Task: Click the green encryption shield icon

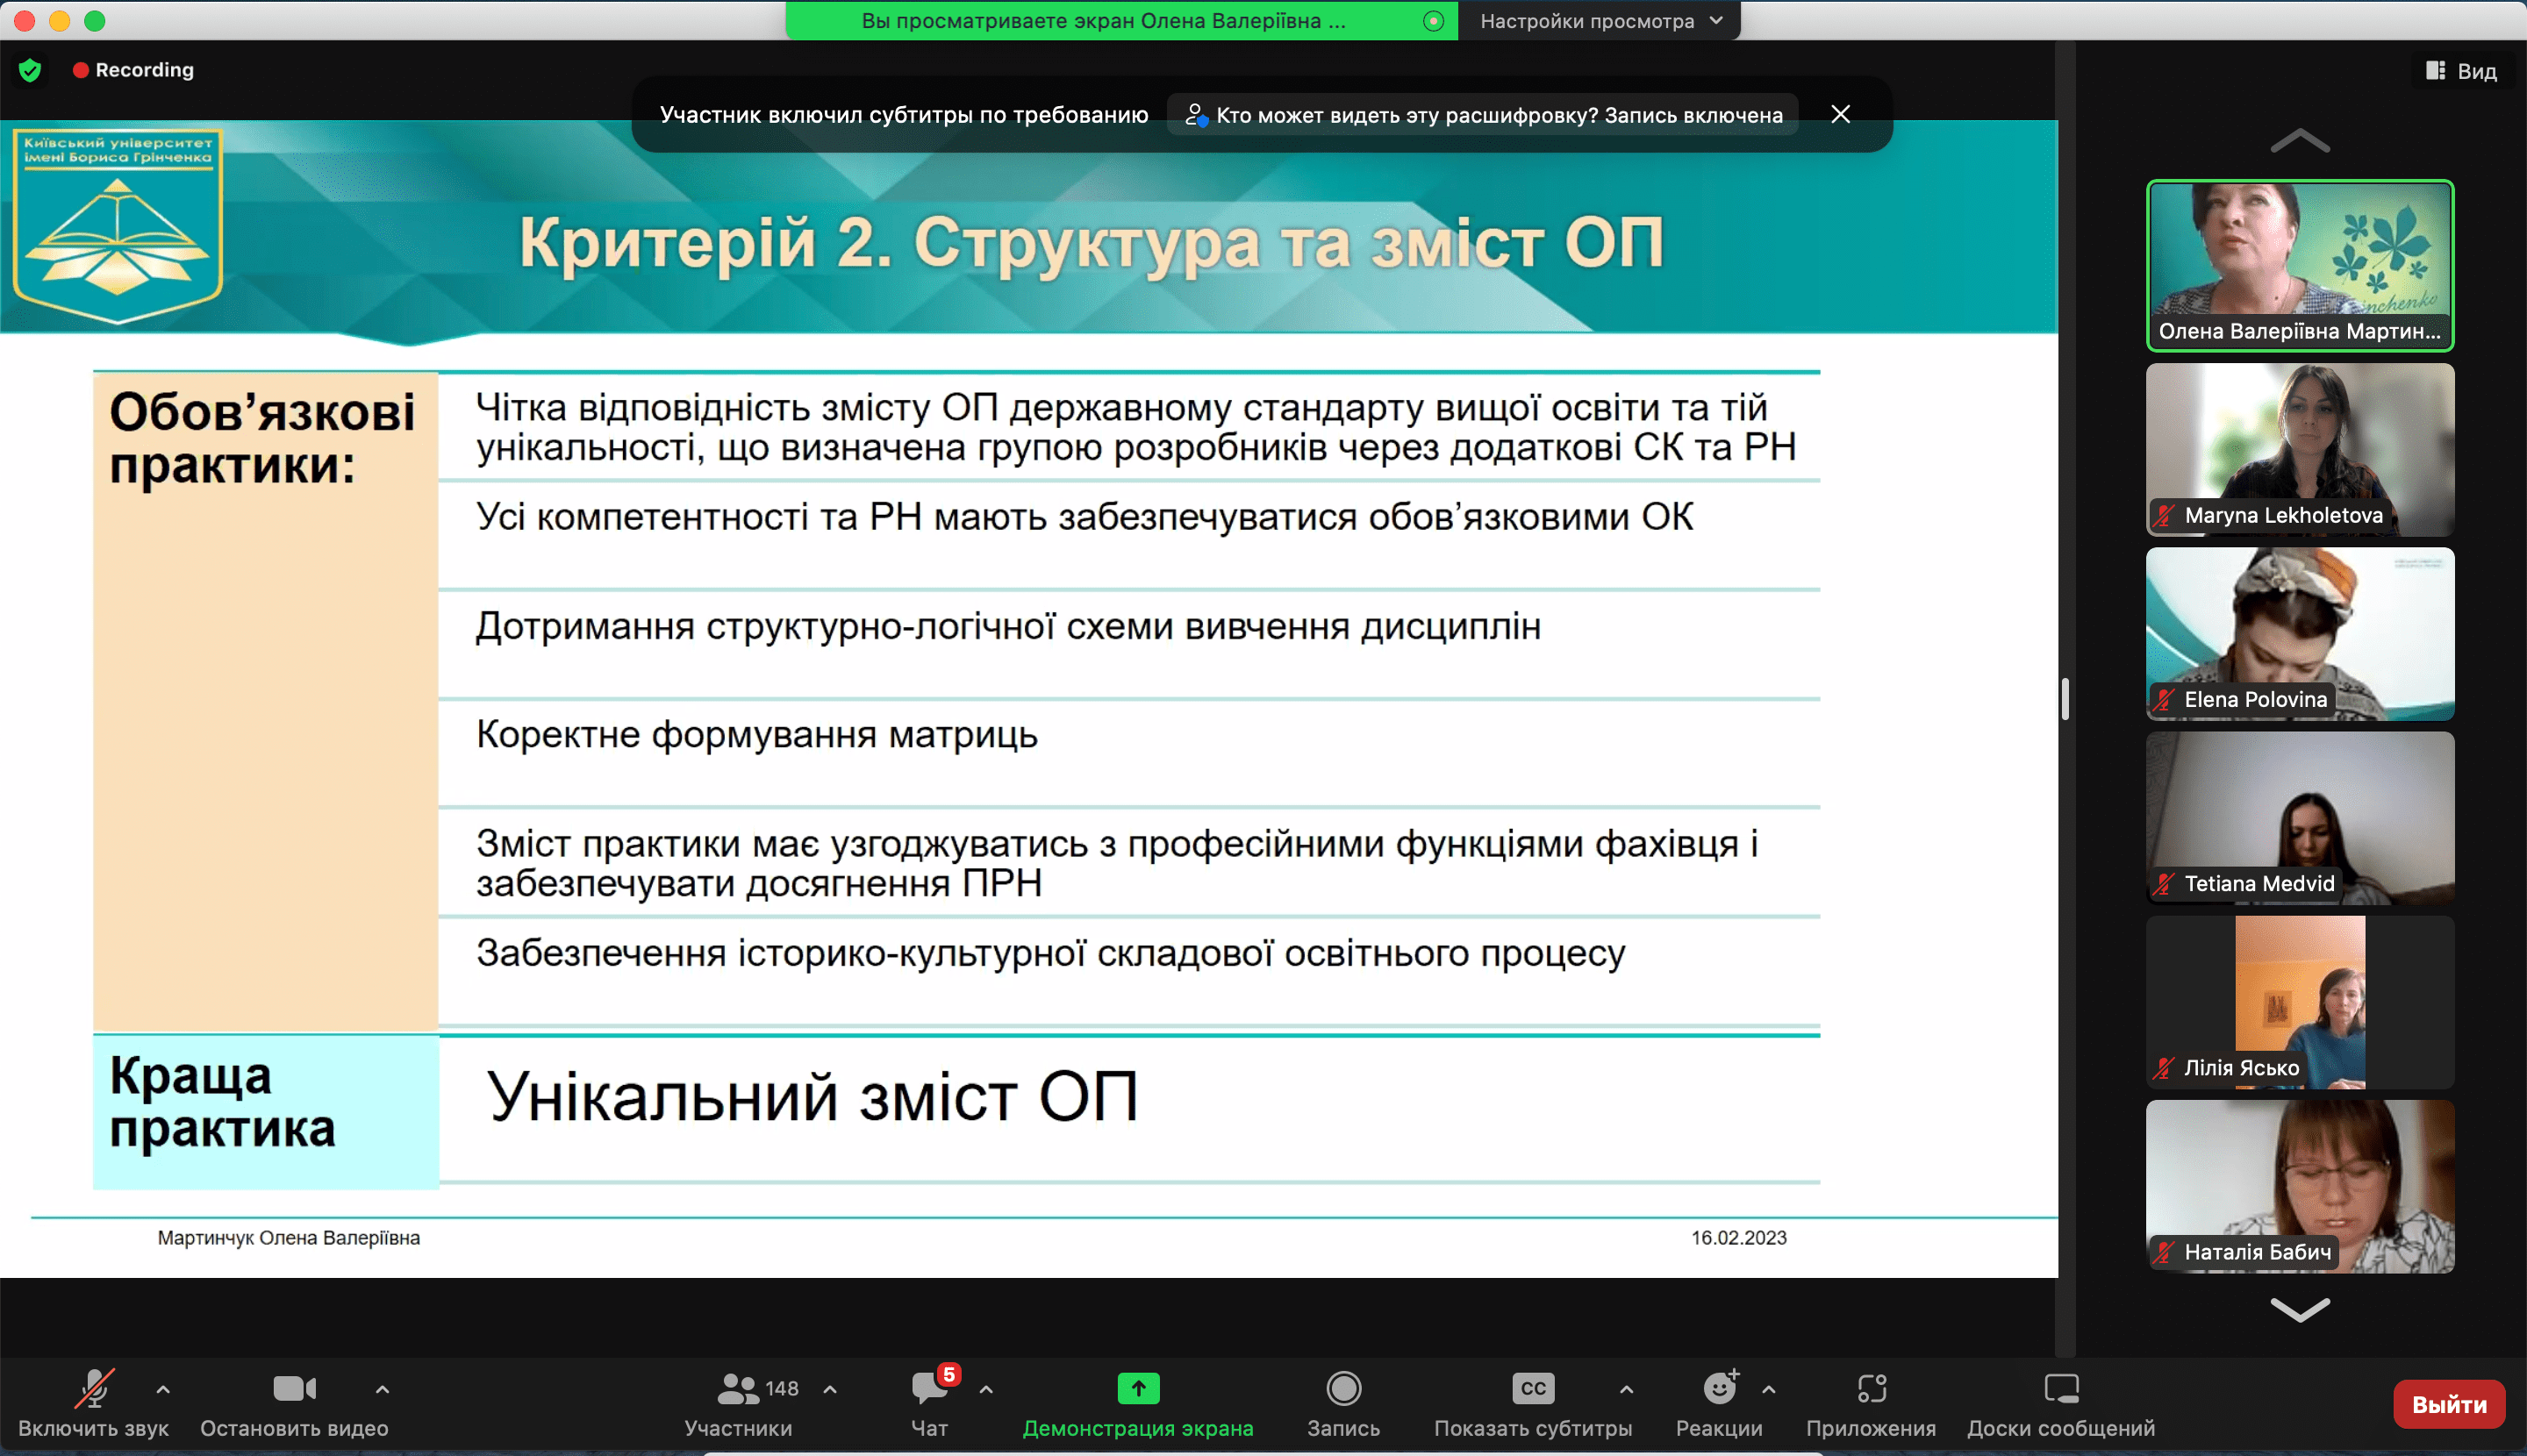Action: tap(30, 70)
